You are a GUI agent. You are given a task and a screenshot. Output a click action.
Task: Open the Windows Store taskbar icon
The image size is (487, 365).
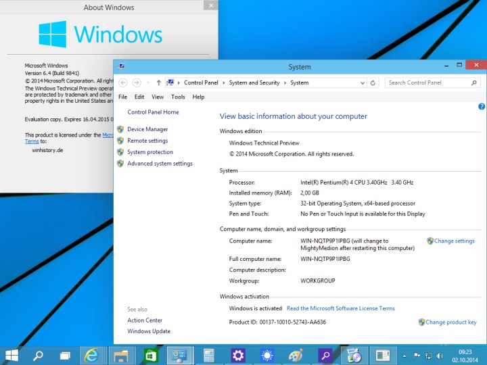pos(150,356)
